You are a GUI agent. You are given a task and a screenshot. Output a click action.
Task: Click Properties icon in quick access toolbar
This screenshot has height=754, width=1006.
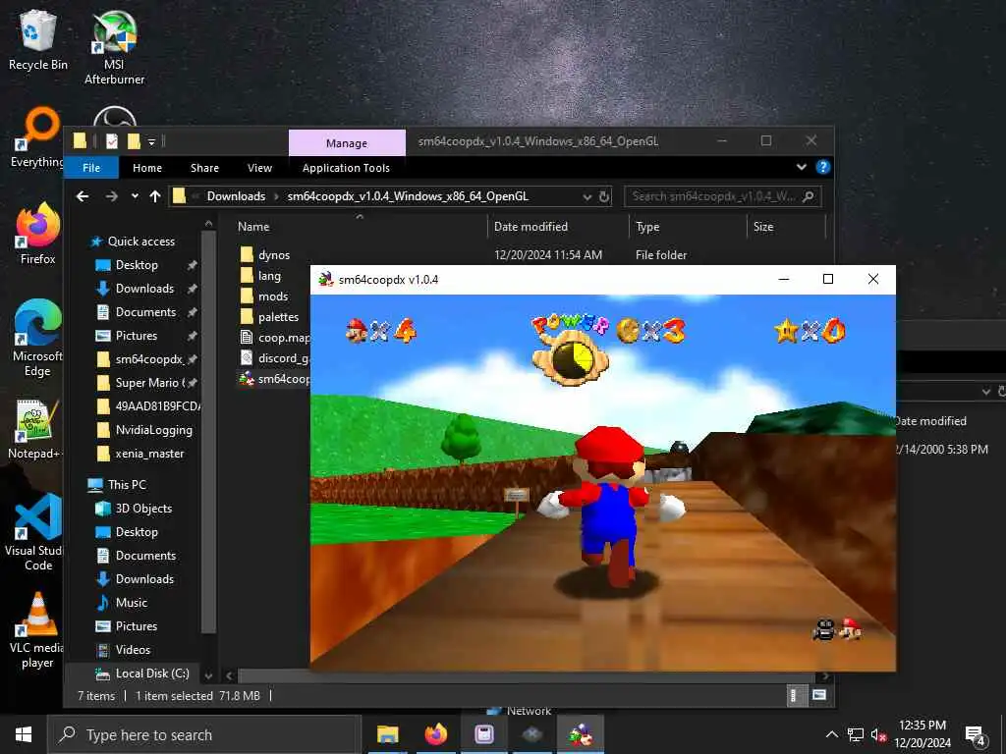click(112, 141)
